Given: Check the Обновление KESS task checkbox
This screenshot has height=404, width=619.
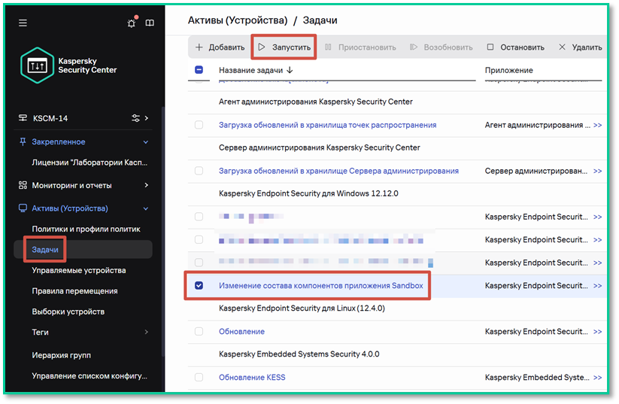Looking at the screenshot, I should coord(199,377).
